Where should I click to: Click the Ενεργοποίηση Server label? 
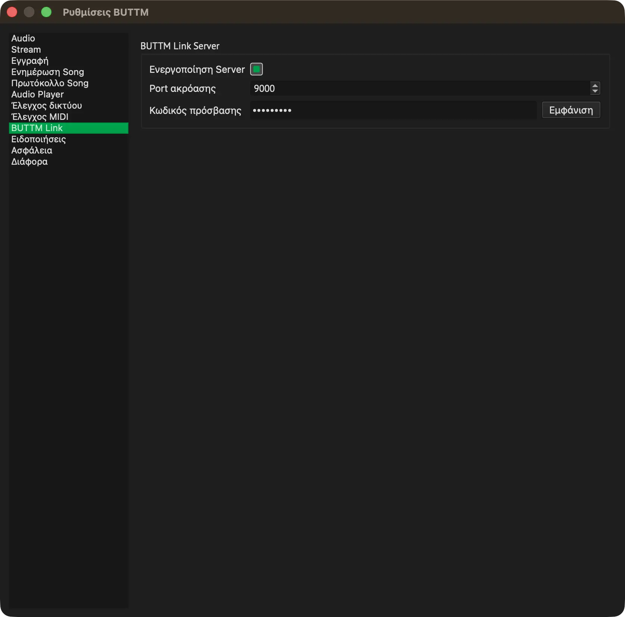(x=197, y=69)
